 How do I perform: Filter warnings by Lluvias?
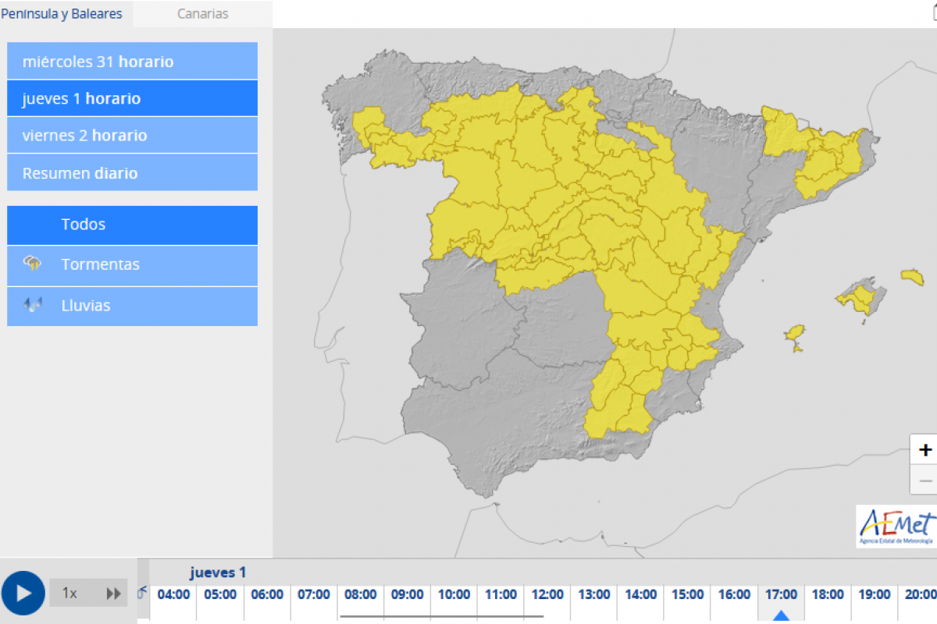tap(132, 306)
